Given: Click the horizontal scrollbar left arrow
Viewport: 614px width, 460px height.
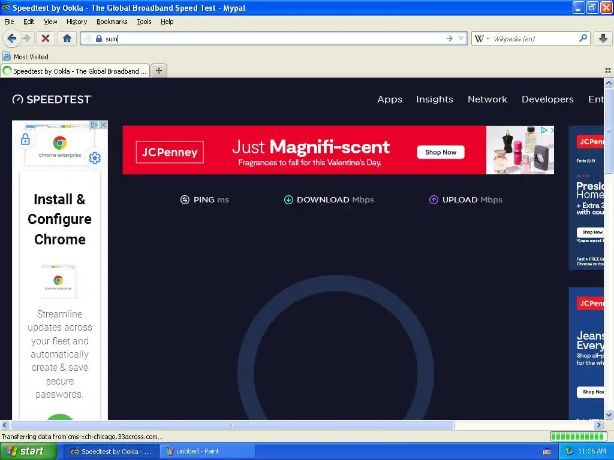Looking at the screenshot, I should (x=5, y=425).
